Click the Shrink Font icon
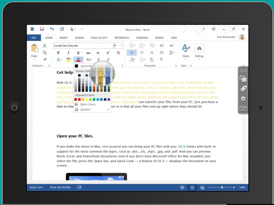Image resolution: width=274 pixels, height=205 pixels. tap(108, 60)
